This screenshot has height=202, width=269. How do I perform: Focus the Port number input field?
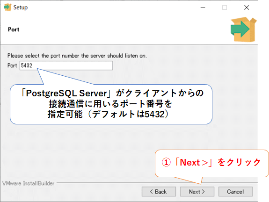pos(66,65)
